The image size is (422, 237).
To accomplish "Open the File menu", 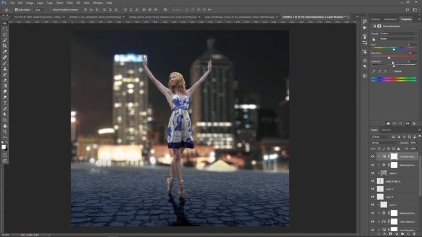I will [x=12, y=3].
